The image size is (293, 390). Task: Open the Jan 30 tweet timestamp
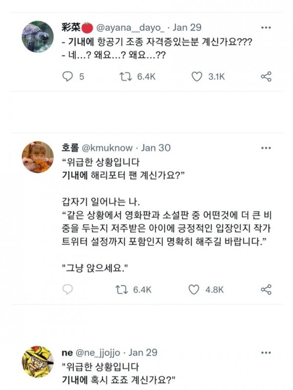155,148
